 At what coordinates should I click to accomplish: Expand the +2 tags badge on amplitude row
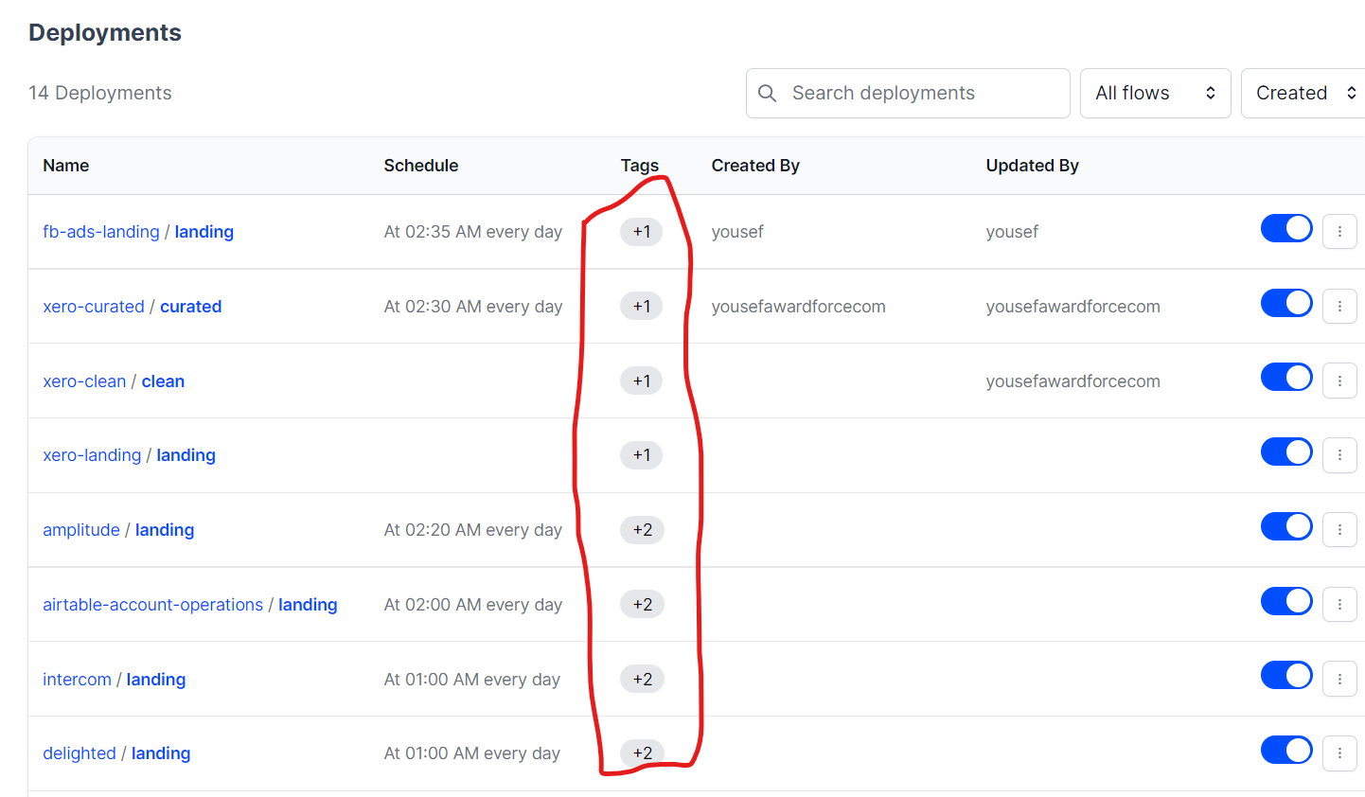pyautogui.click(x=642, y=530)
